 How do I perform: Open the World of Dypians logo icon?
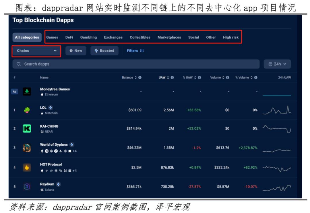27,147
